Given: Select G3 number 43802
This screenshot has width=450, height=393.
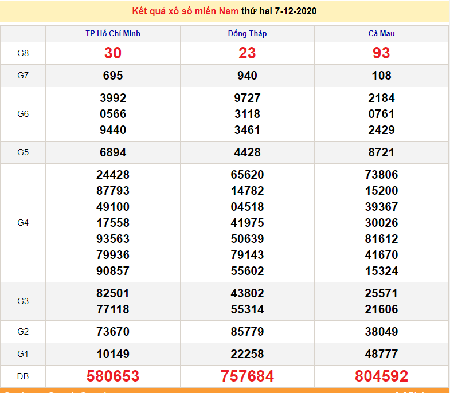Looking at the screenshot, I should [247, 293].
